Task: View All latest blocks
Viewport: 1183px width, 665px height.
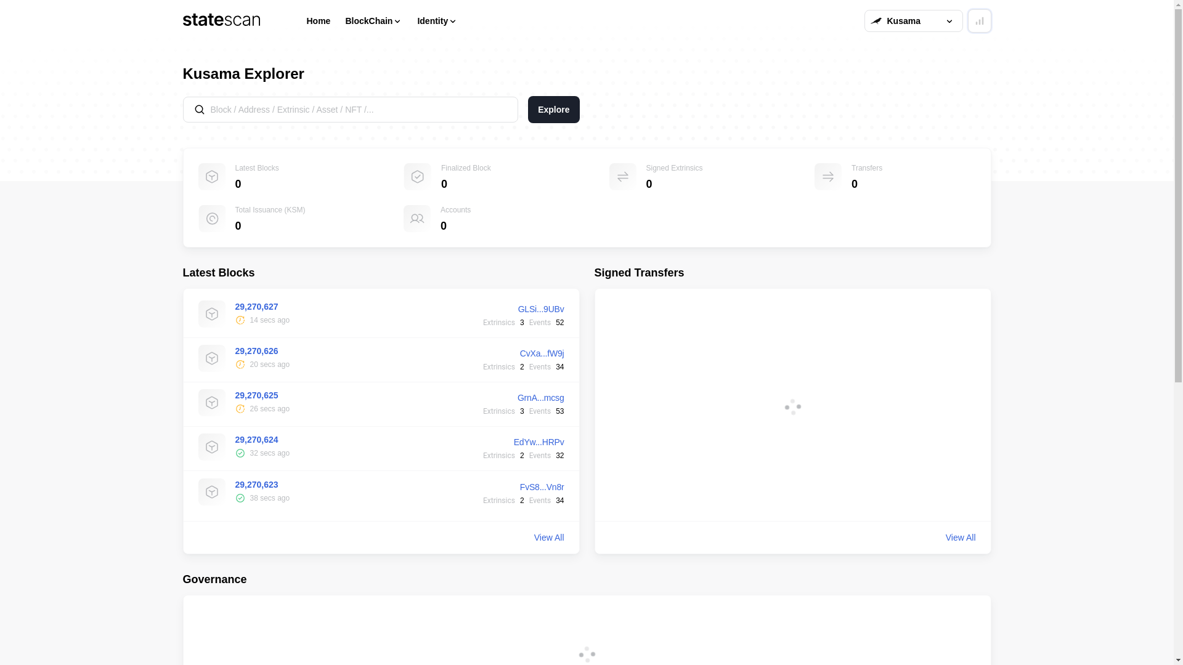Action: coord(548,538)
